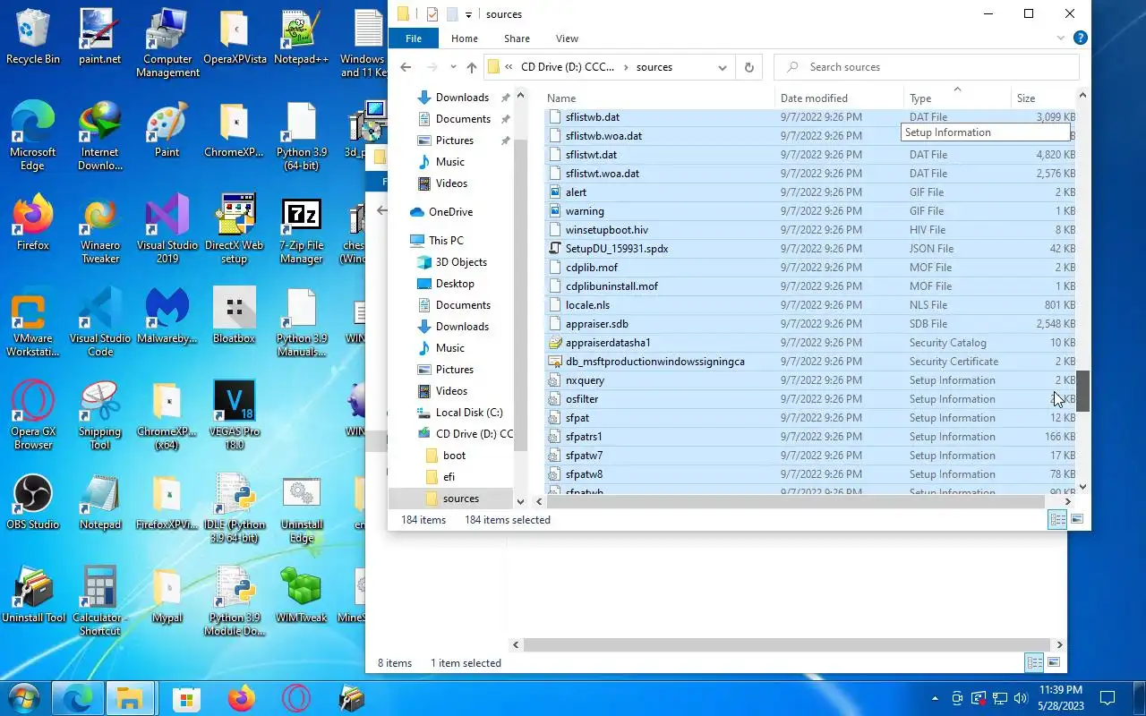The width and height of the screenshot is (1146, 716).
Task: Click the Windows Start button
Action: click(23, 698)
